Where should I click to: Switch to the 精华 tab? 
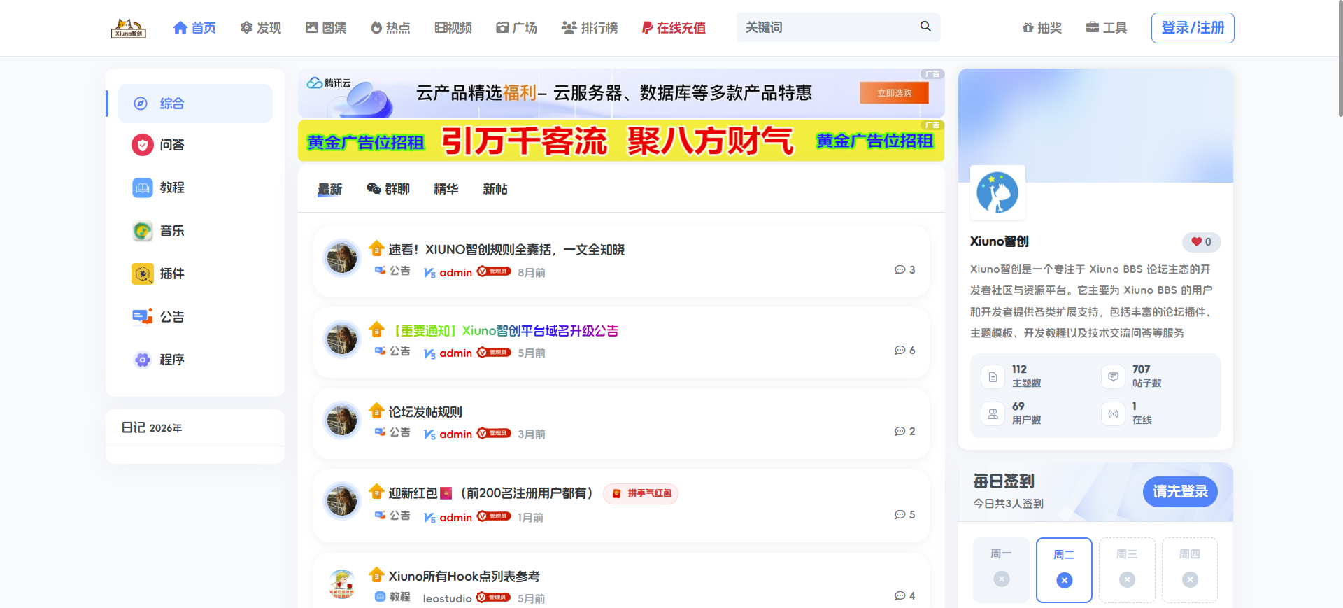point(446,189)
